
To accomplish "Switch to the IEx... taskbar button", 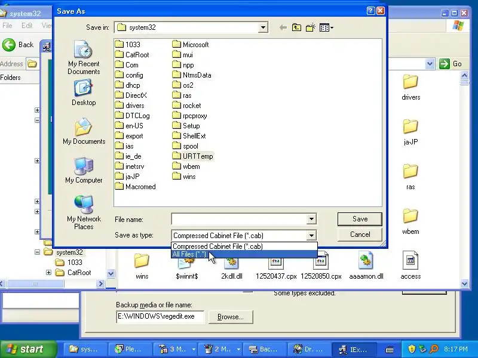I will click(x=354, y=349).
